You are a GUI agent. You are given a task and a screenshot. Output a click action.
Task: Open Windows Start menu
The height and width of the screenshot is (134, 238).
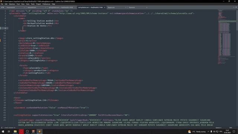click(x=3, y=131)
